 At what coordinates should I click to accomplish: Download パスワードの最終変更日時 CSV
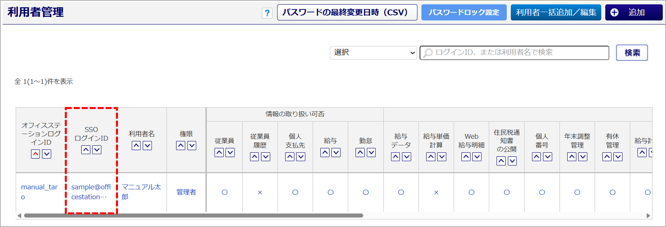tap(347, 13)
